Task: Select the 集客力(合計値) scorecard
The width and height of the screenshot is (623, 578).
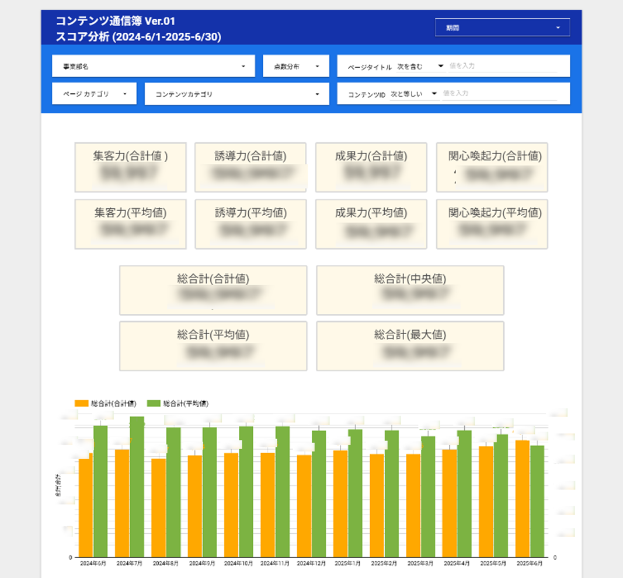Action: click(130, 167)
